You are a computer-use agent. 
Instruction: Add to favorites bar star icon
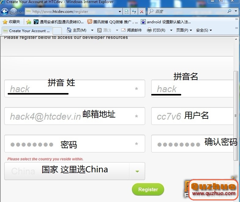29,22
